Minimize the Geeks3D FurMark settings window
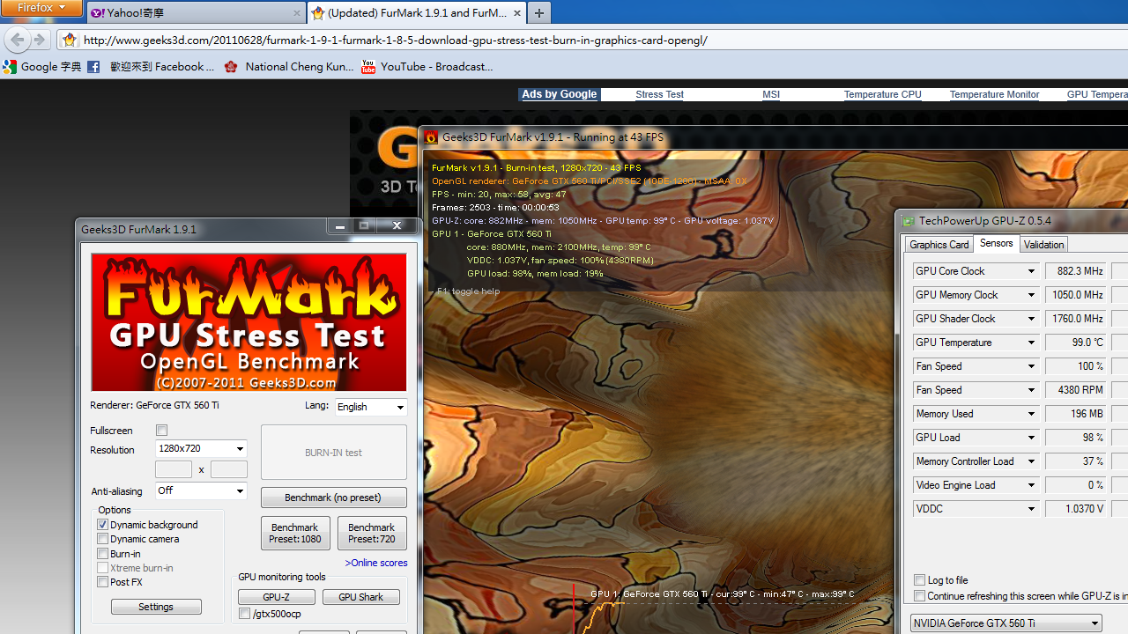1128x634 pixels. click(340, 226)
